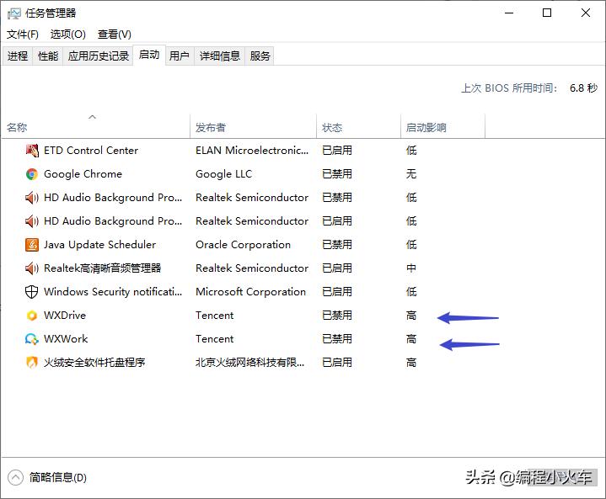Click the 6.8 秒 BIOS time value
Screen dimensions: 606x499
click(583, 88)
